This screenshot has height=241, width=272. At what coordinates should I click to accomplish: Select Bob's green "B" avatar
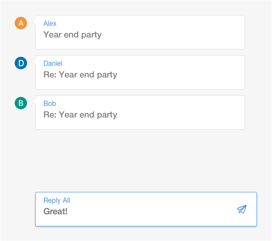pyautogui.click(x=21, y=103)
